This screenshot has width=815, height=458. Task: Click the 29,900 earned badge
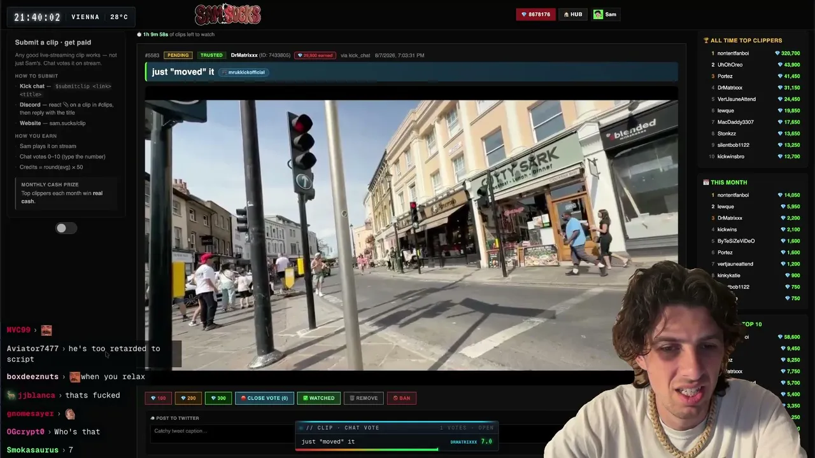(315, 55)
